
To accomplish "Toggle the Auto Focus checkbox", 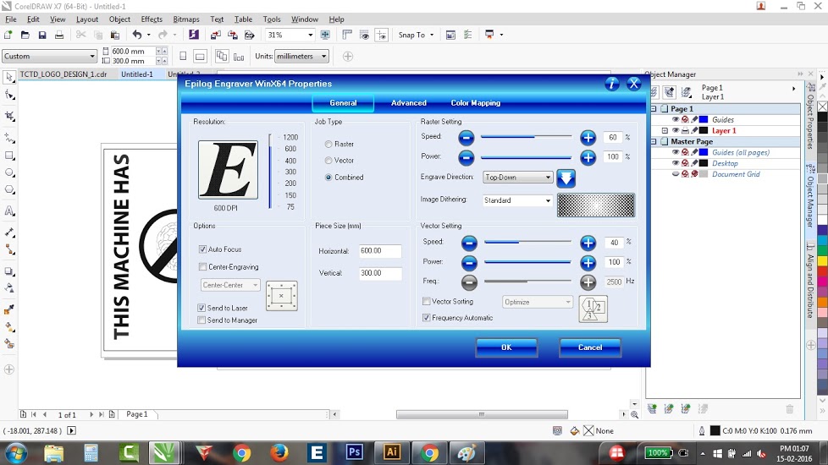I will tap(202, 249).
